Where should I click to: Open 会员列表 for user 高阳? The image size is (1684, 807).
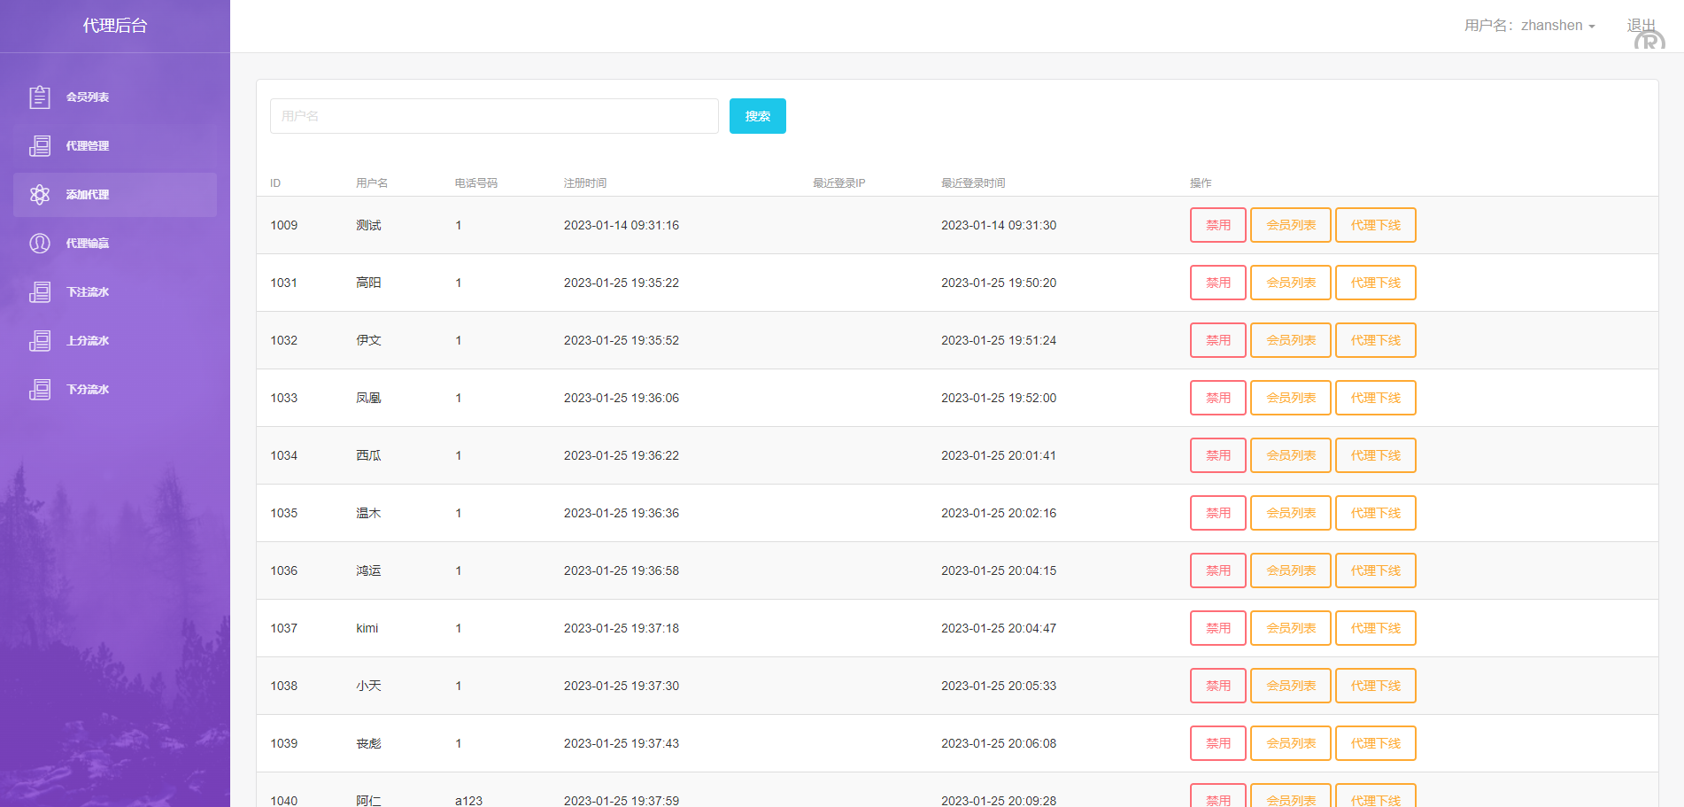[x=1290, y=283]
